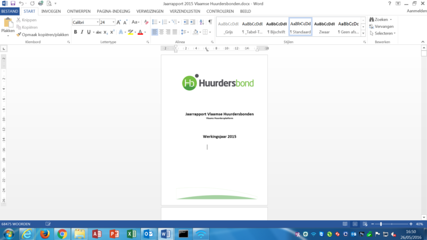This screenshot has height=240, width=427.
Task: Toggle bold formatting
Action: pyautogui.click(x=75, y=32)
